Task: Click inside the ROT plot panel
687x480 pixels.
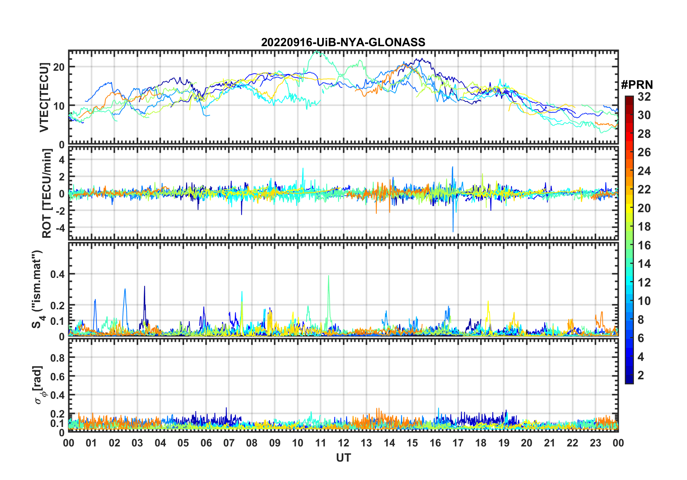Action: pos(343,193)
